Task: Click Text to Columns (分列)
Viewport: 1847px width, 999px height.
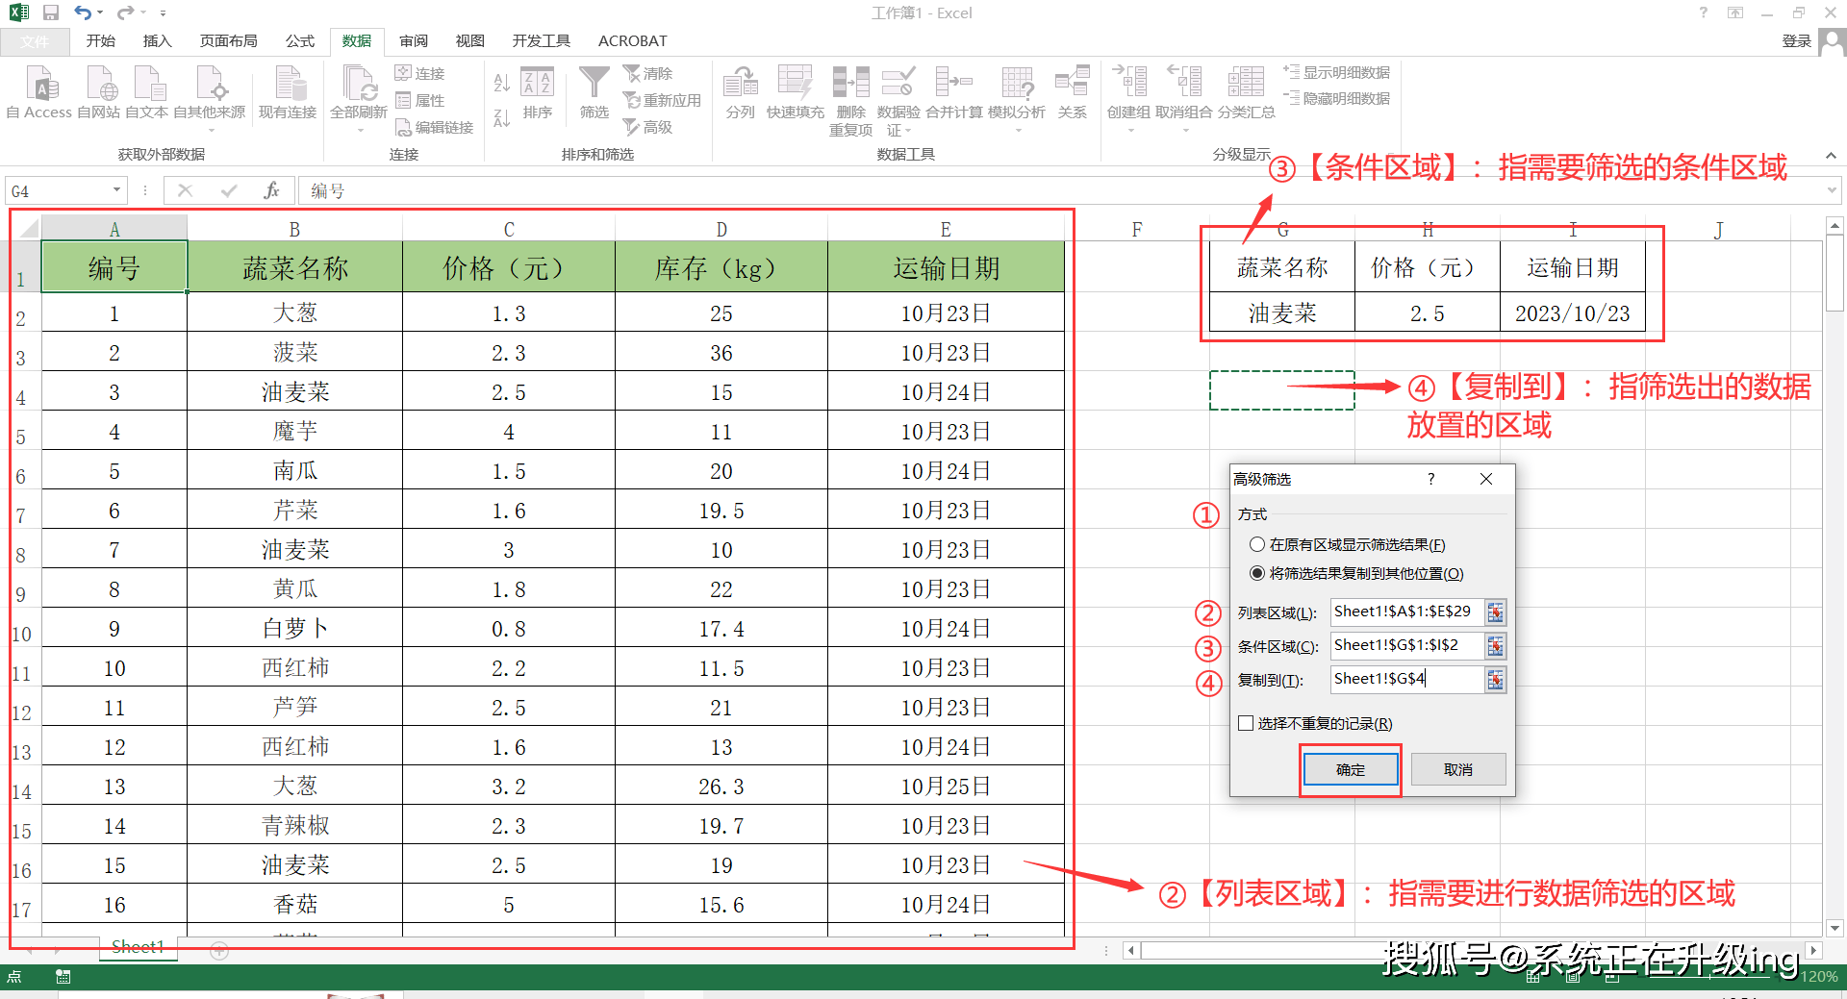Action: [741, 93]
